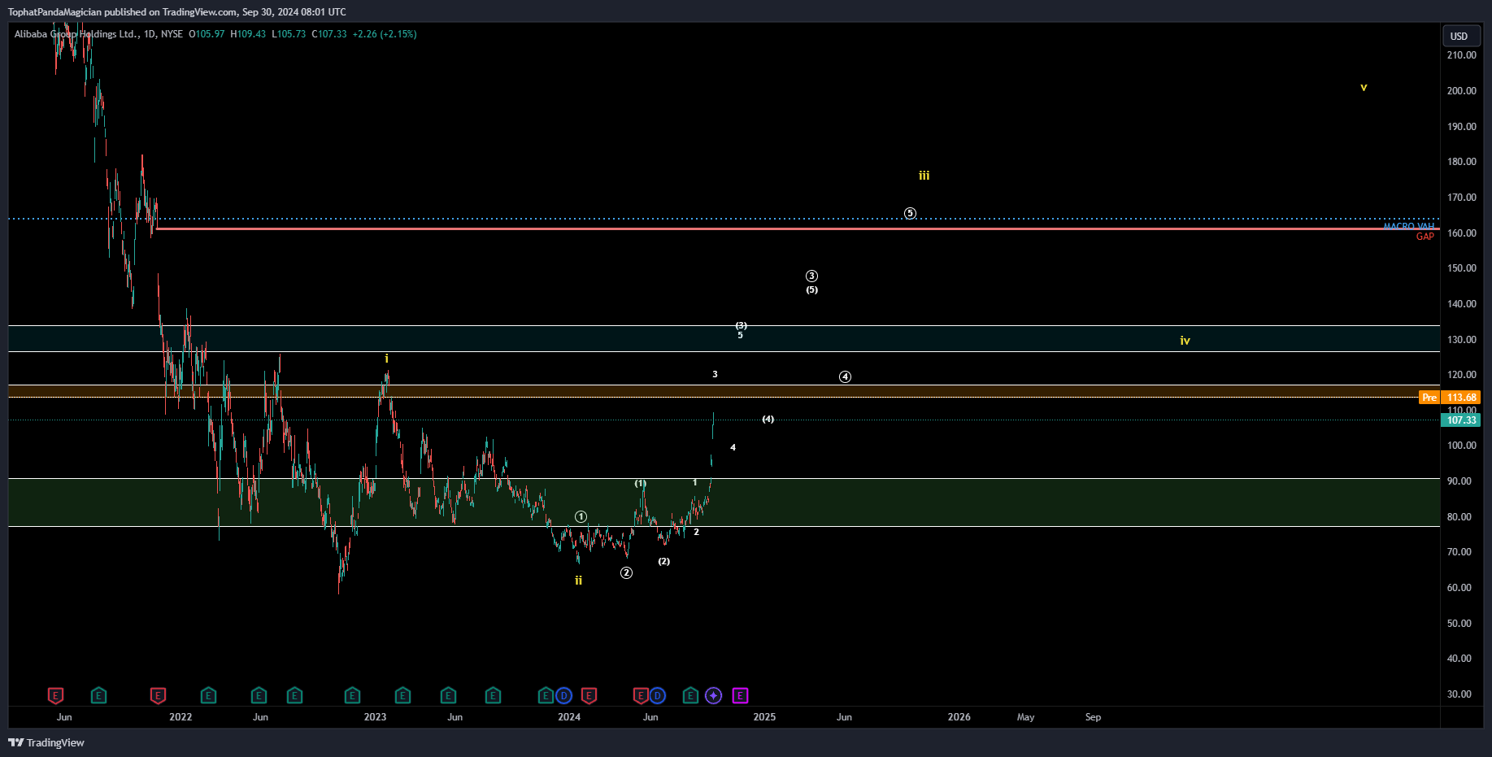The height and width of the screenshot is (757, 1492).
Task: Open the magenta upcoming earnings E marker
Action: [x=740, y=695]
